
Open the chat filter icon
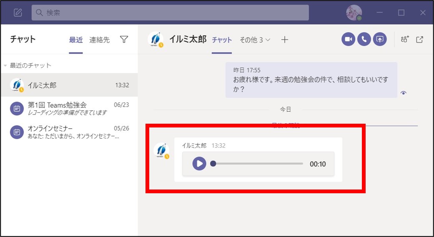pos(124,40)
